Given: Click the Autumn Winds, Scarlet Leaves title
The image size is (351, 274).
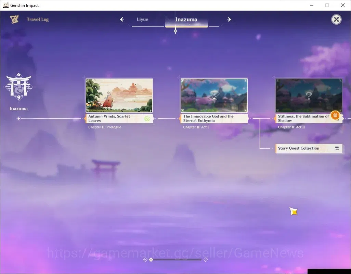Looking at the screenshot, I should pyautogui.click(x=109, y=118).
